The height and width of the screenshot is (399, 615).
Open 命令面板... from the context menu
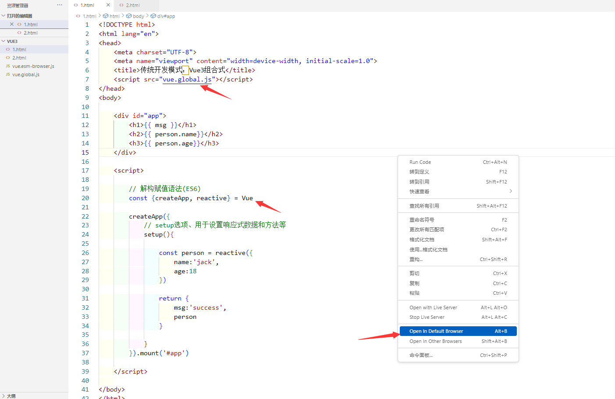pos(458,355)
